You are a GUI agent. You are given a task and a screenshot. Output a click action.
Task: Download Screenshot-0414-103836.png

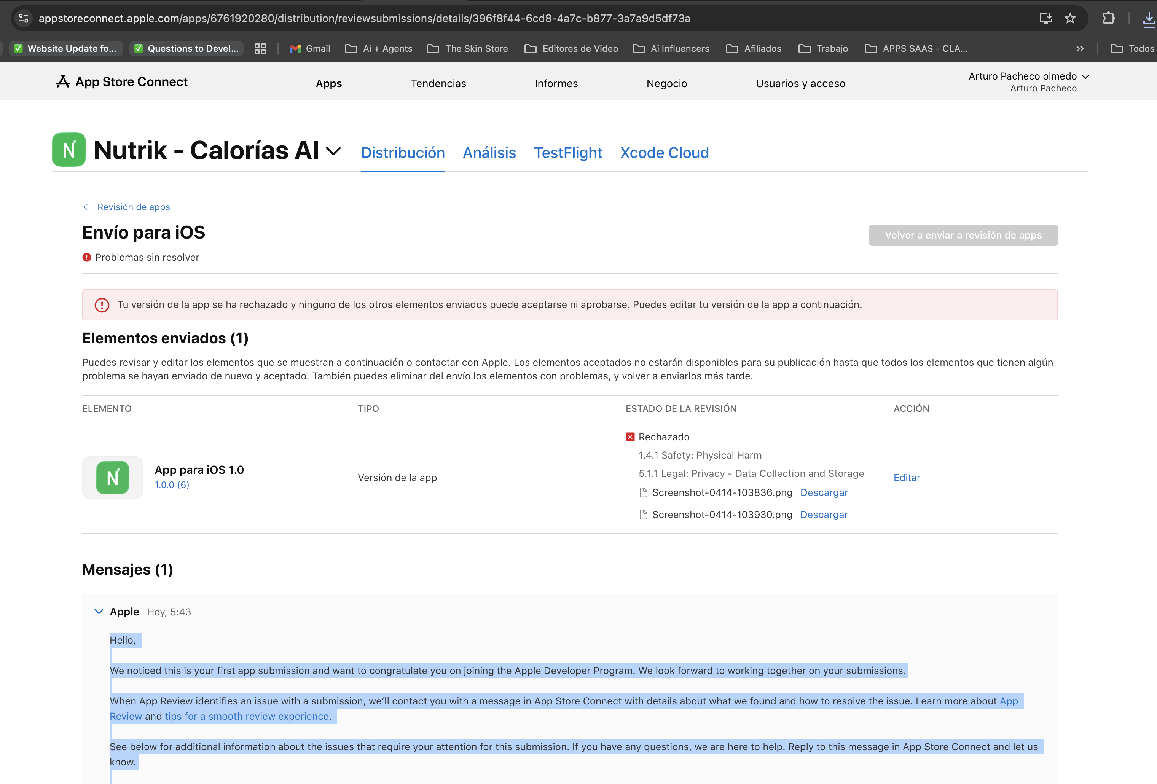tap(824, 493)
